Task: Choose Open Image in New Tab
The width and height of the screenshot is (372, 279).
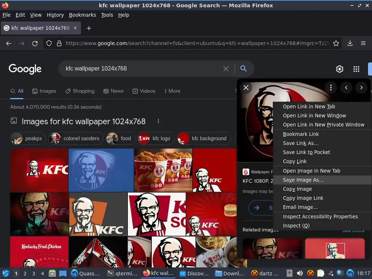Action: pos(323,171)
